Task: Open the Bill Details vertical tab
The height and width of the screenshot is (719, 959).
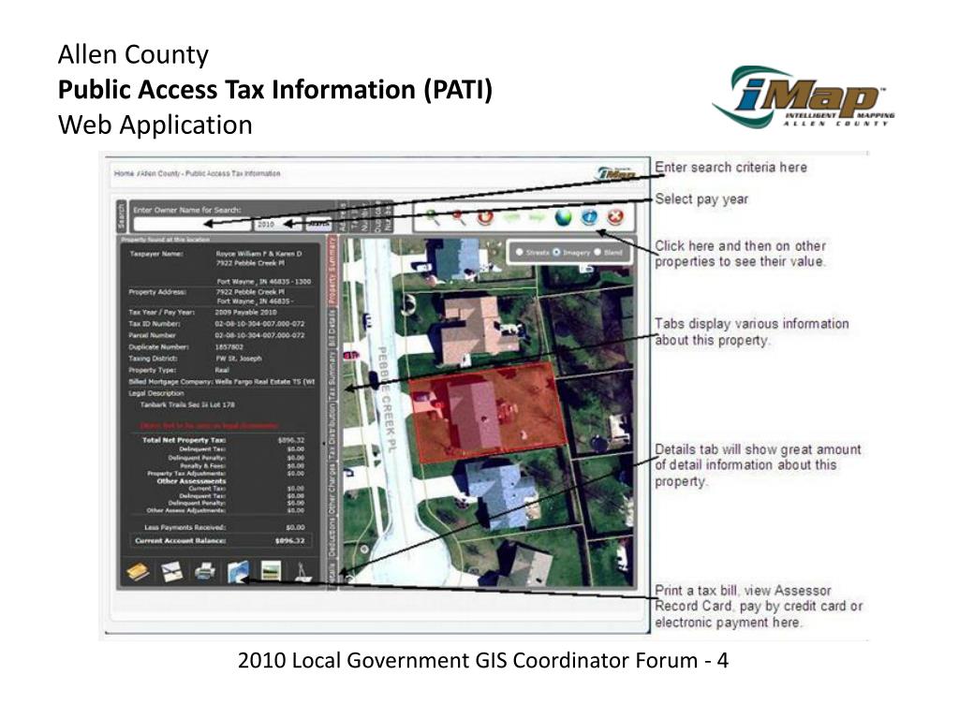Action: (x=332, y=329)
